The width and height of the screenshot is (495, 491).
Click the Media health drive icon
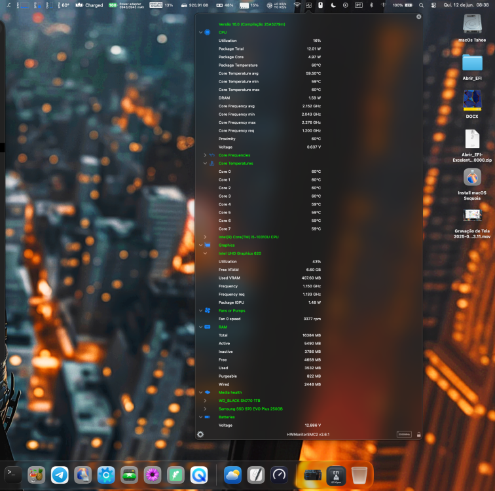pos(208,393)
